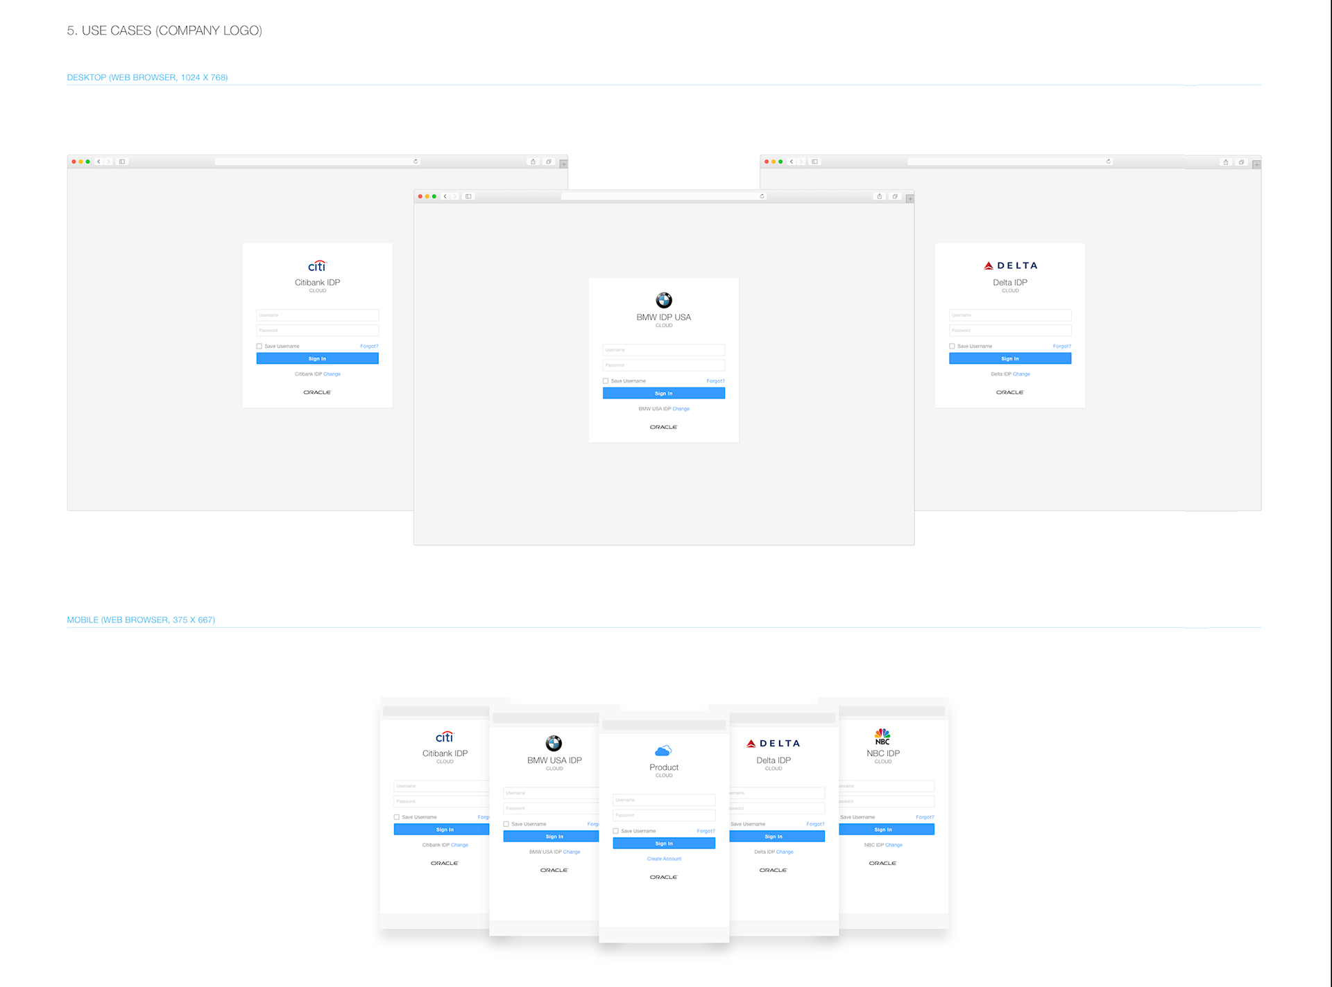Check Save Username in the desktop BMW IDP USA login

[x=606, y=381]
